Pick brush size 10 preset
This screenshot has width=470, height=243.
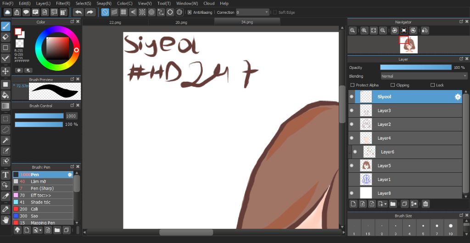click(451, 228)
